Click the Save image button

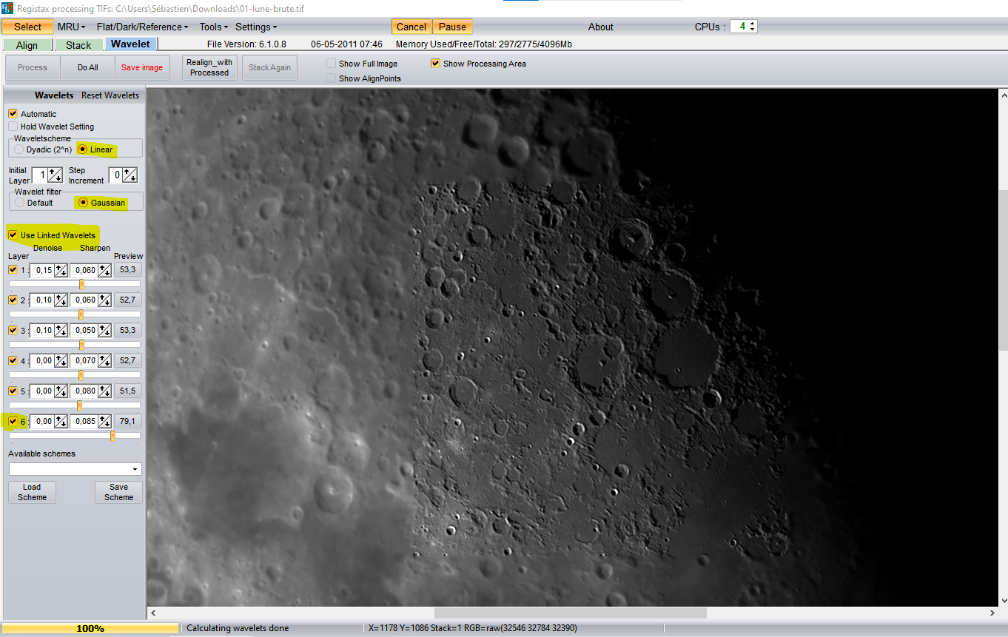pos(142,67)
